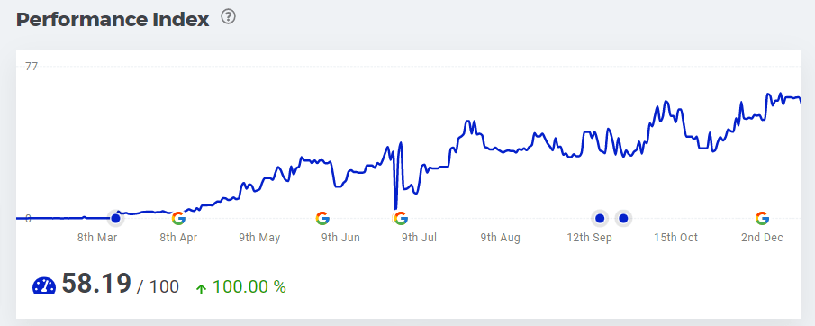The image size is (815, 326).
Task: Click the Performance Index heading
Action: click(x=113, y=20)
